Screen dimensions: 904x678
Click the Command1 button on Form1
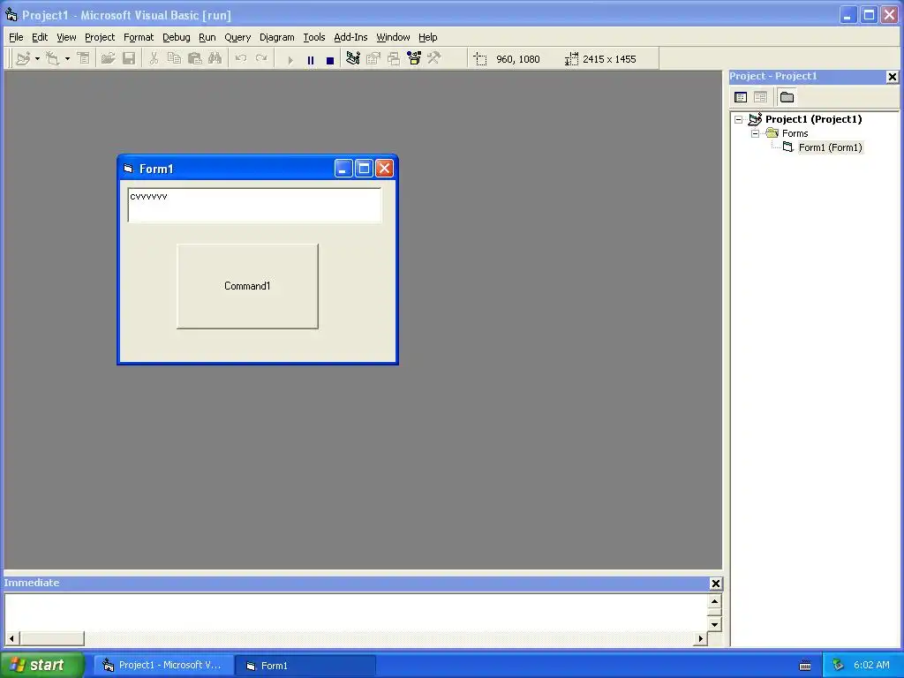click(x=247, y=286)
